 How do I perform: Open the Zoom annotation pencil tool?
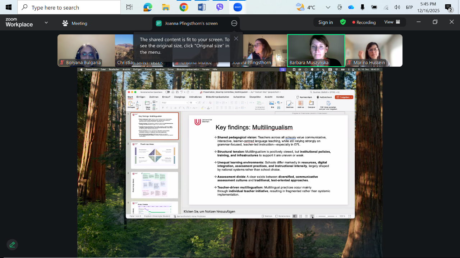tap(12, 244)
